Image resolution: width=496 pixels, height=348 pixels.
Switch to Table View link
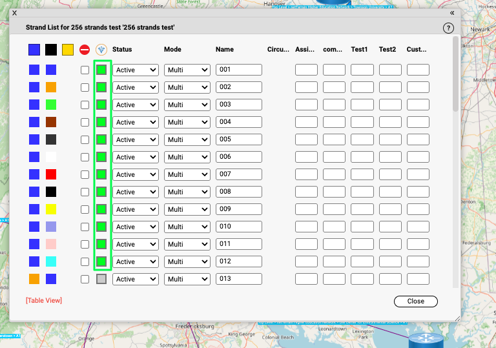[44, 301]
